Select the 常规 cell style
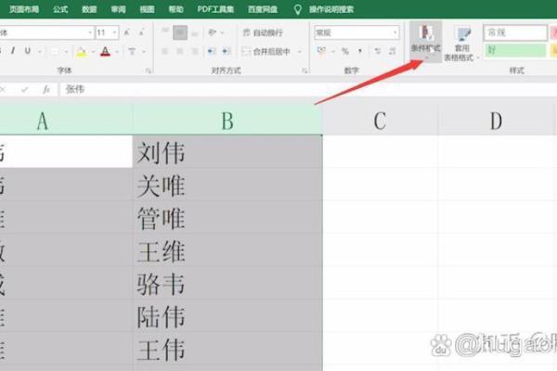 coord(515,32)
